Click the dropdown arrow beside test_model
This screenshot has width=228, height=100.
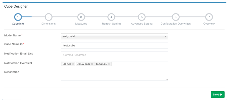point(165,36)
